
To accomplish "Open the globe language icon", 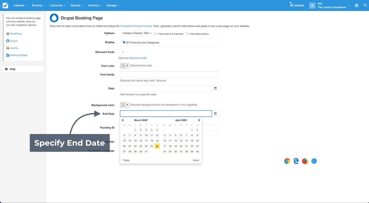I will point(357,5).
